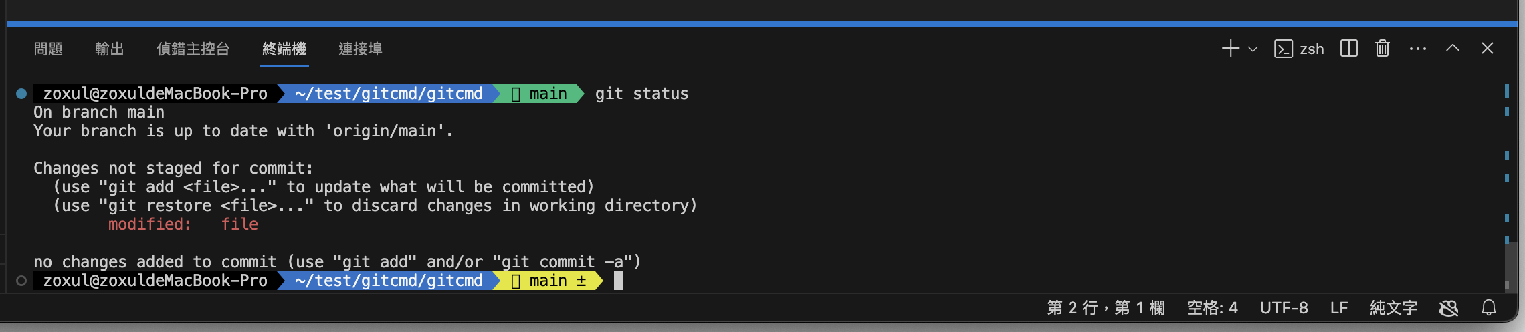
Task: Close the terminal panel
Action: (1488, 49)
